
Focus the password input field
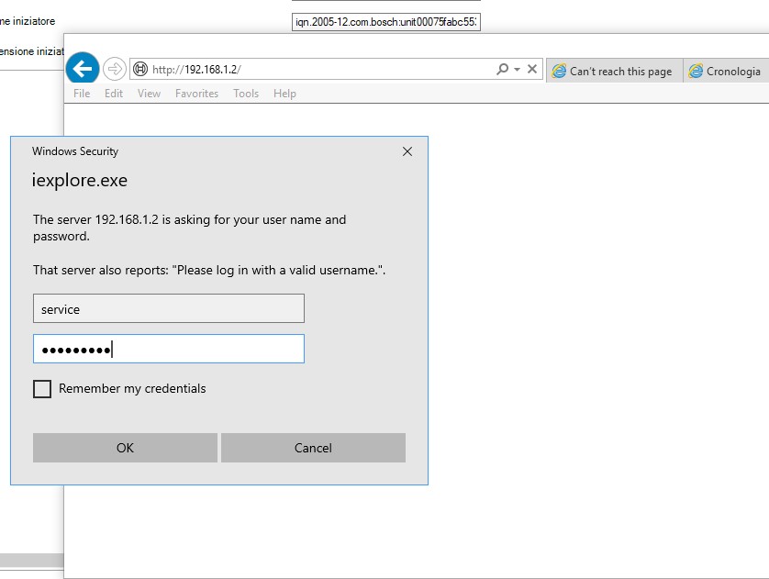[x=168, y=350]
